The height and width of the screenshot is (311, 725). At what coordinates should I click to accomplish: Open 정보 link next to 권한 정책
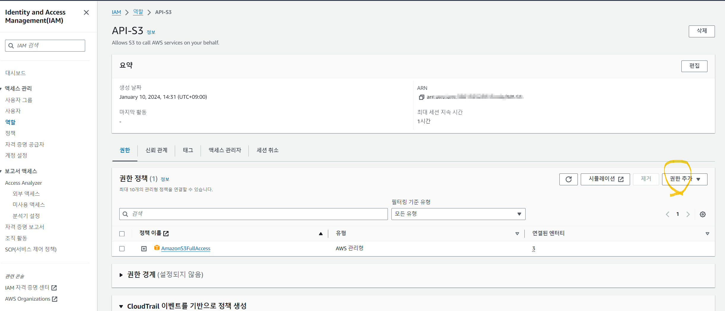(x=165, y=179)
